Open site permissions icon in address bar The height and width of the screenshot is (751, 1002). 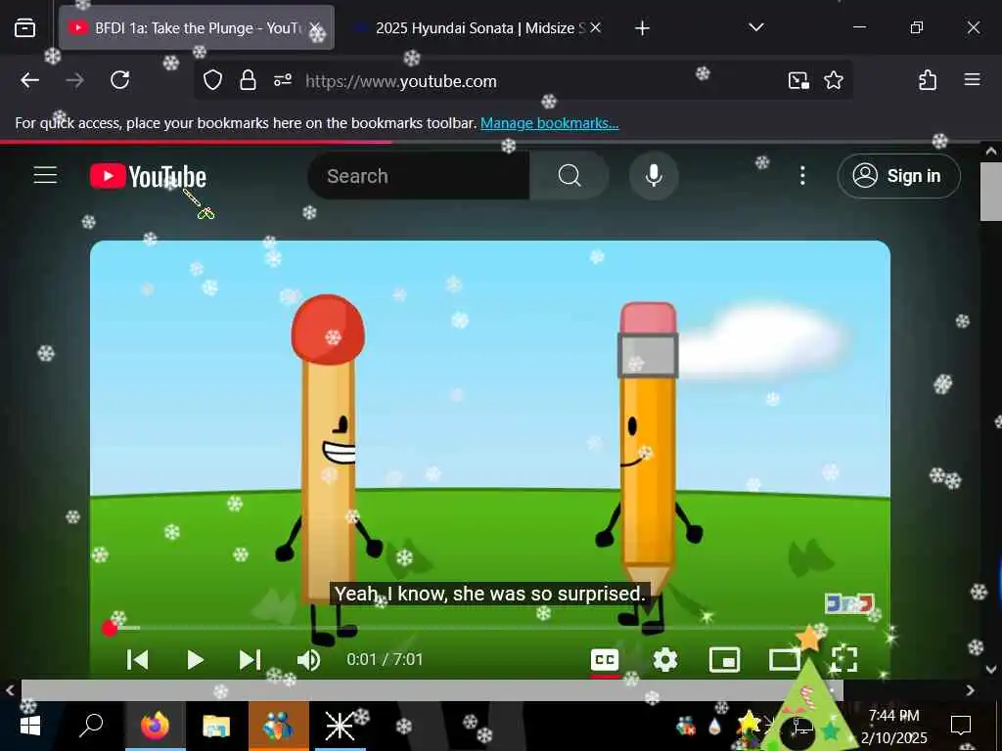pyautogui.click(x=283, y=80)
